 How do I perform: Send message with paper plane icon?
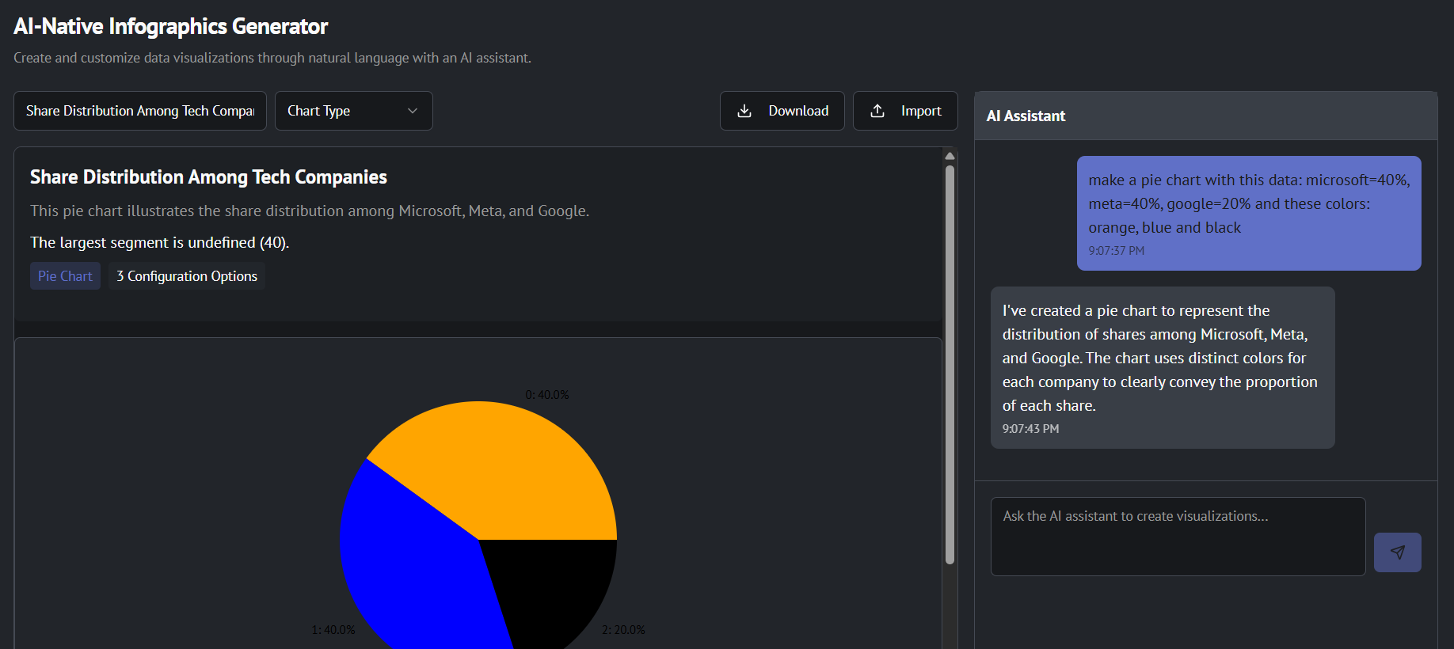click(x=1397, y=552)
